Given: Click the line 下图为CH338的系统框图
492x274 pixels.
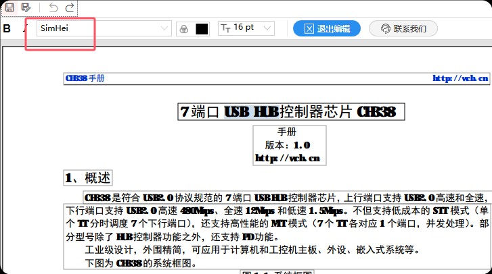Looking at the screenshot, I should tap(141, 263).
